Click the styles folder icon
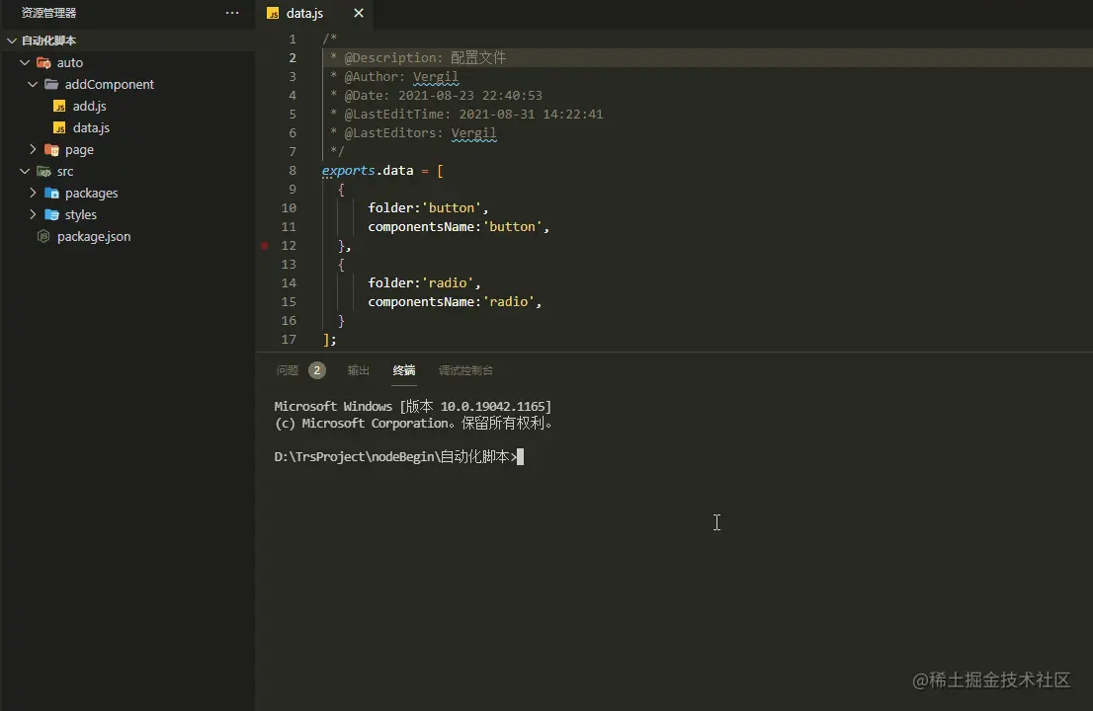 tap(51, 215)
